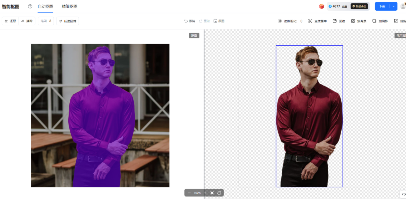Expand the download options dropdown arrow
The image size is (406, 199).
[x=393, y=6]
